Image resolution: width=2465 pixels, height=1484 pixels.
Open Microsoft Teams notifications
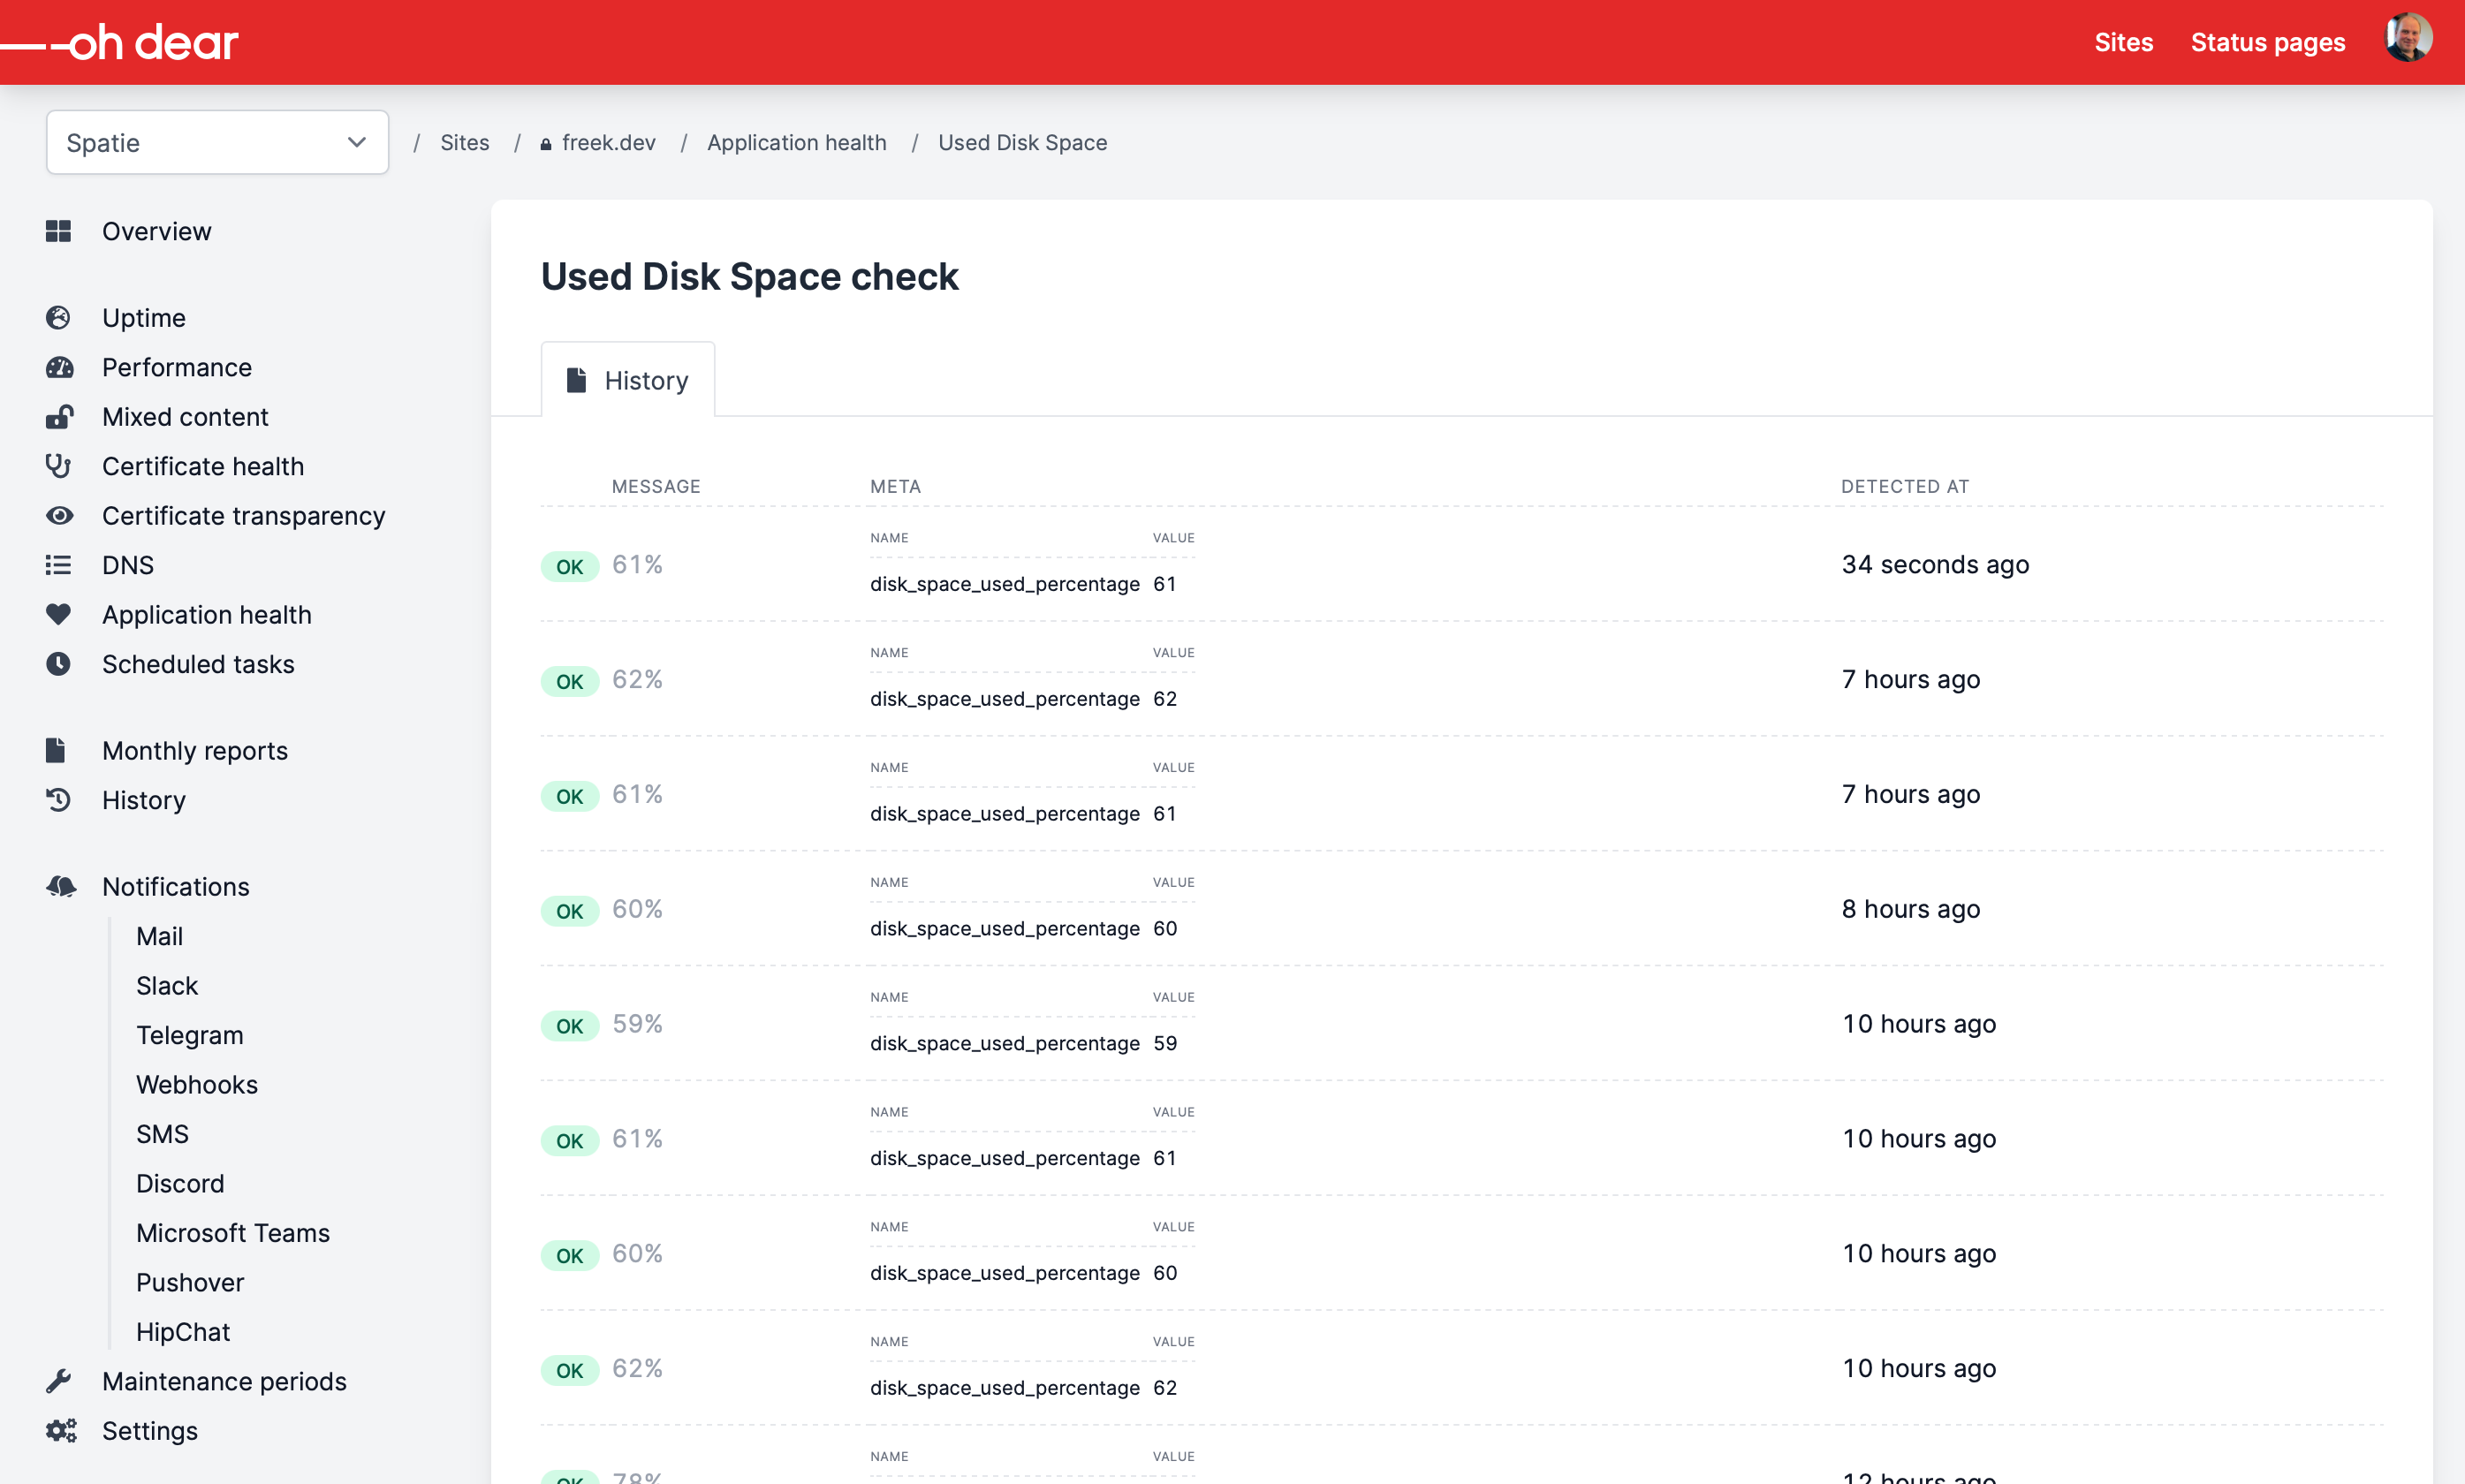(232, 1233)
